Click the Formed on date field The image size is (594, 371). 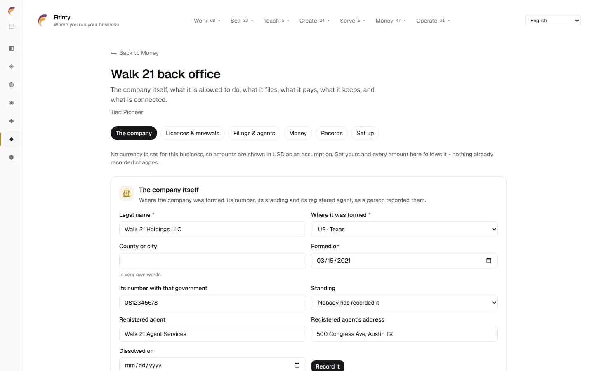(404, 261)
